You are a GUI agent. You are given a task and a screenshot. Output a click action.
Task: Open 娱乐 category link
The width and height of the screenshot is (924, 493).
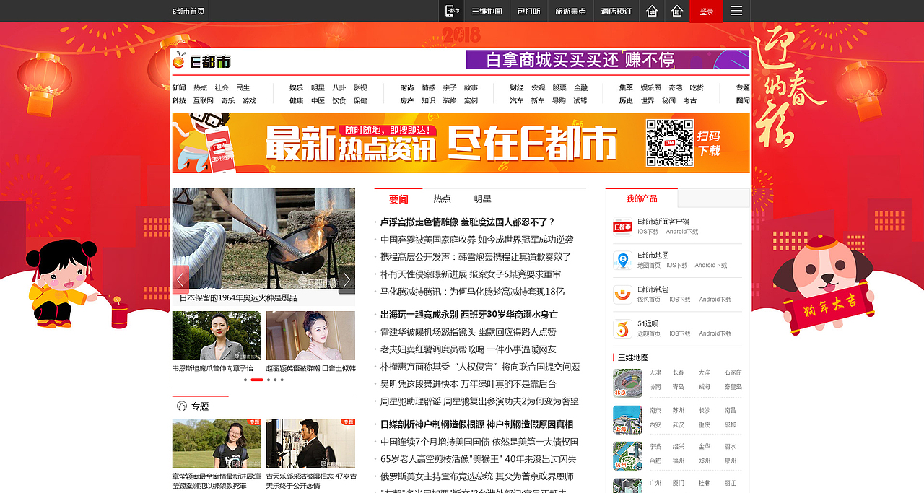point(297,88)
